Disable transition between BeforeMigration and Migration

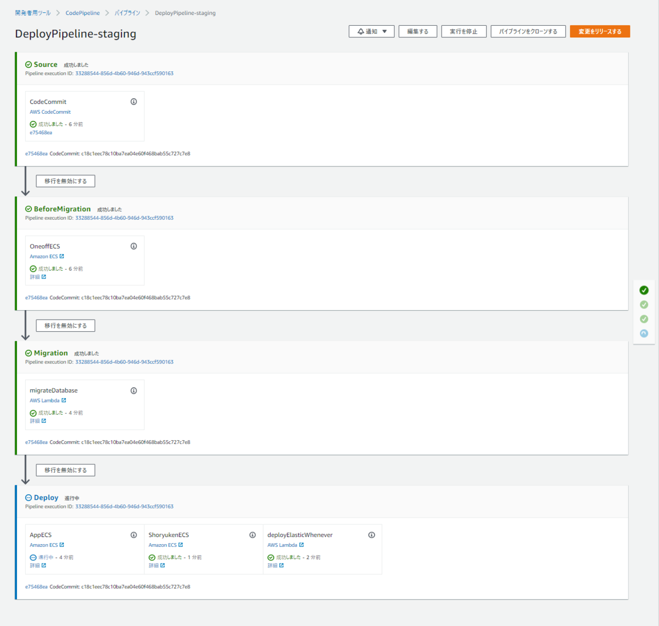tap(65, 326)
